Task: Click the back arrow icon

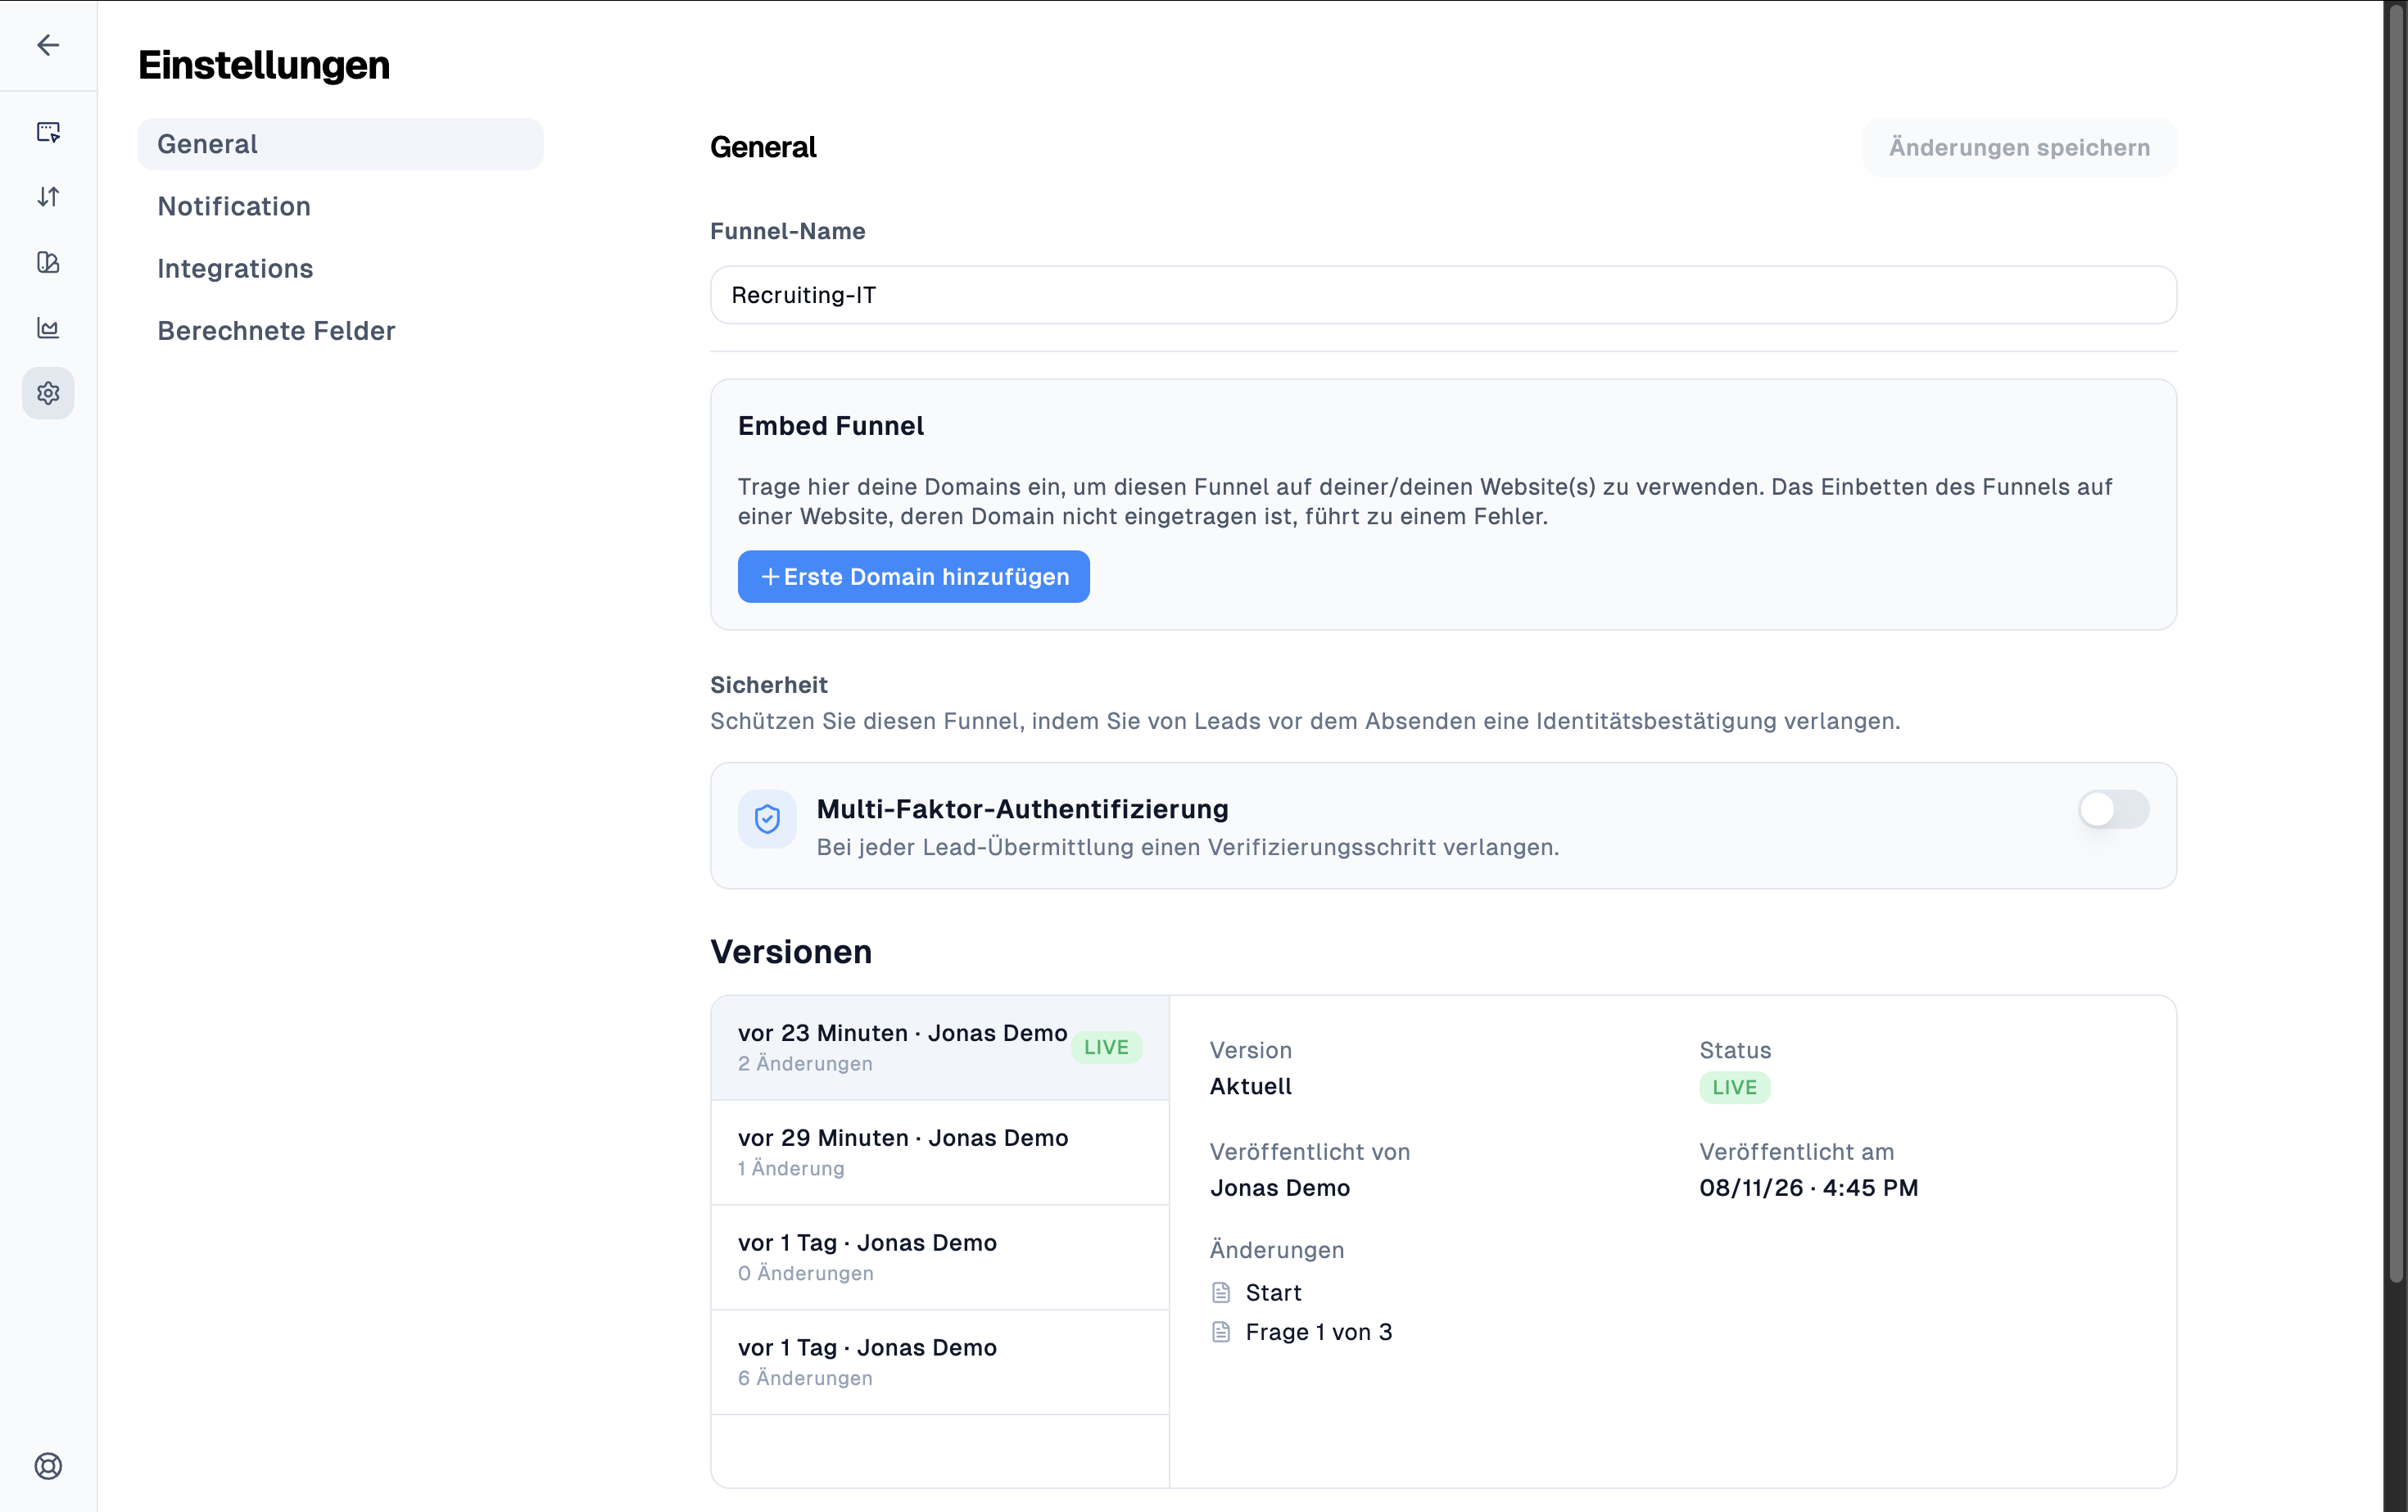Action: pyautogui.click(x=48, y=45)
